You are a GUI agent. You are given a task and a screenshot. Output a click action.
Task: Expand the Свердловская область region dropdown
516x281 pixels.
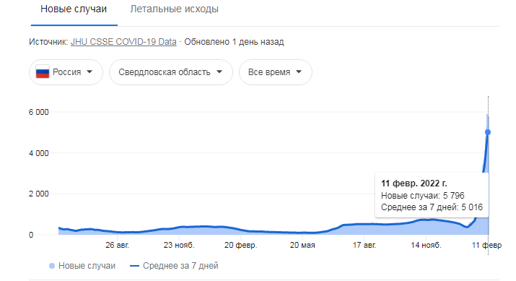171,72
